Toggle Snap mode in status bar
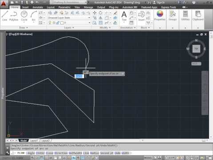This screenshot has height=160, width=213. (37, 158)
